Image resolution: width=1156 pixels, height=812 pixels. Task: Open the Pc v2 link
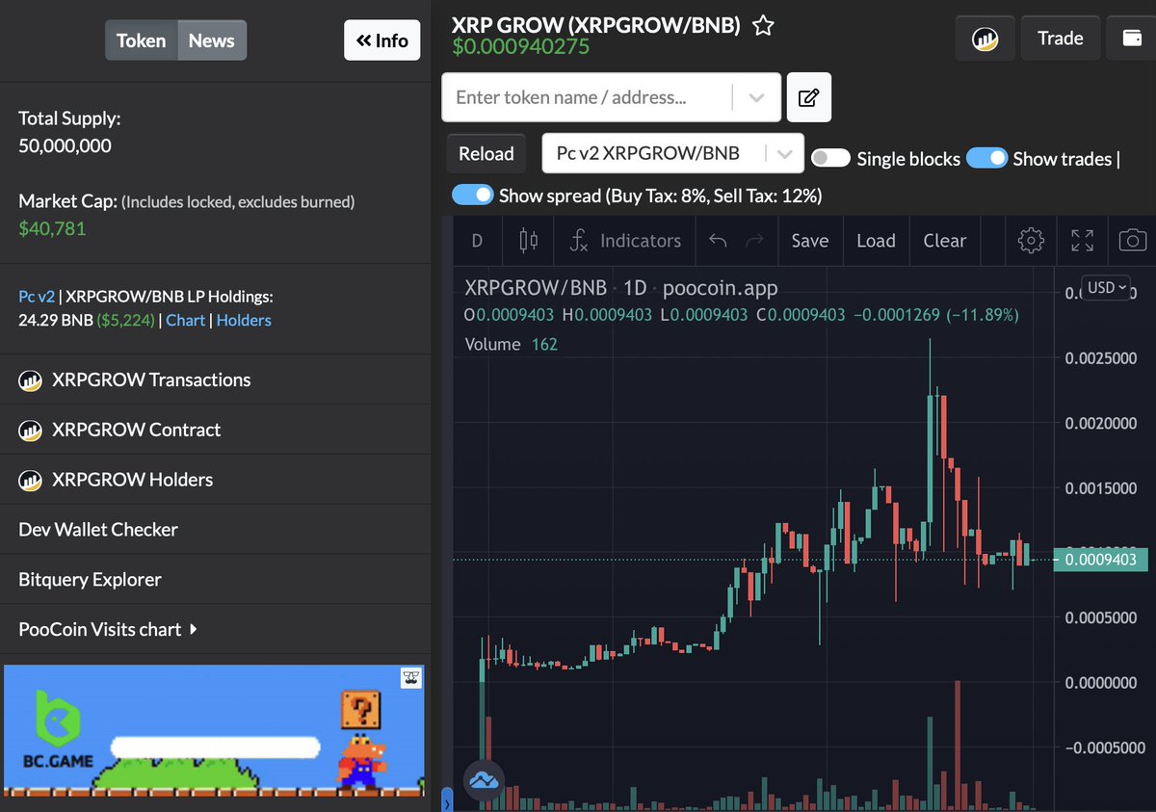[37, 298]
